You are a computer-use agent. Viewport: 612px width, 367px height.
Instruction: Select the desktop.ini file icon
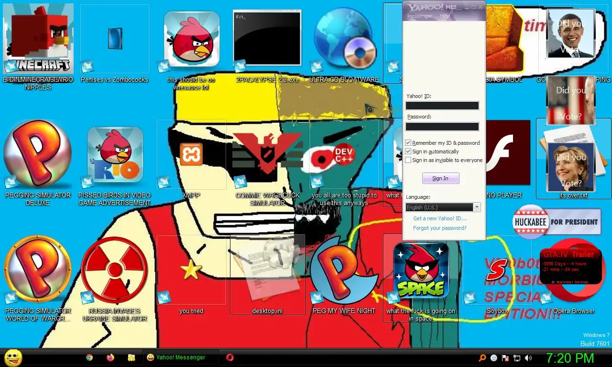(268, 270)
